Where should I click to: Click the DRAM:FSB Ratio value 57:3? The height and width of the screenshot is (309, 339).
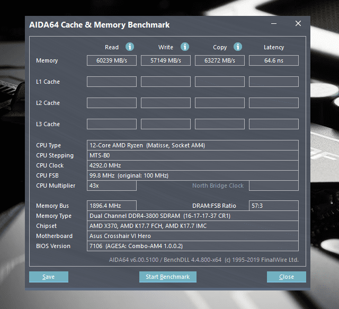274,206
